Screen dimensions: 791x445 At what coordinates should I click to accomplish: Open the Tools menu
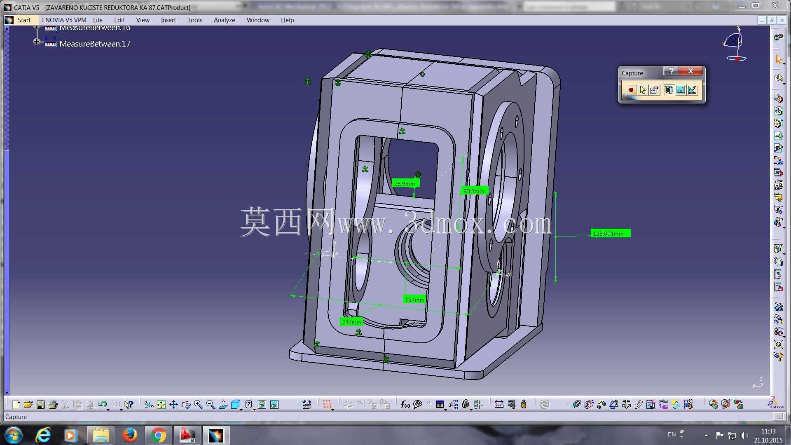[x=195, y=20]
